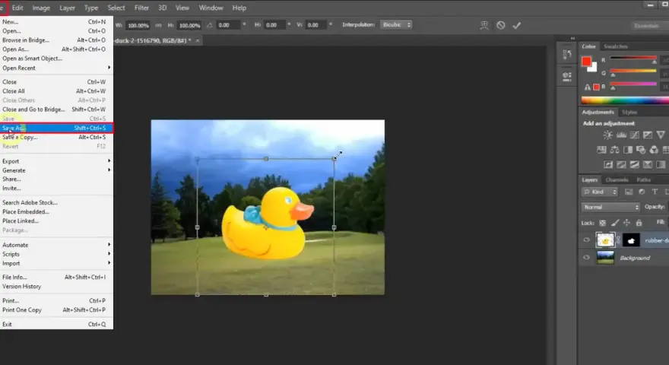The image size is (669, 365).
Task: Filter layers by pixel layers icon
Action: 629,192
